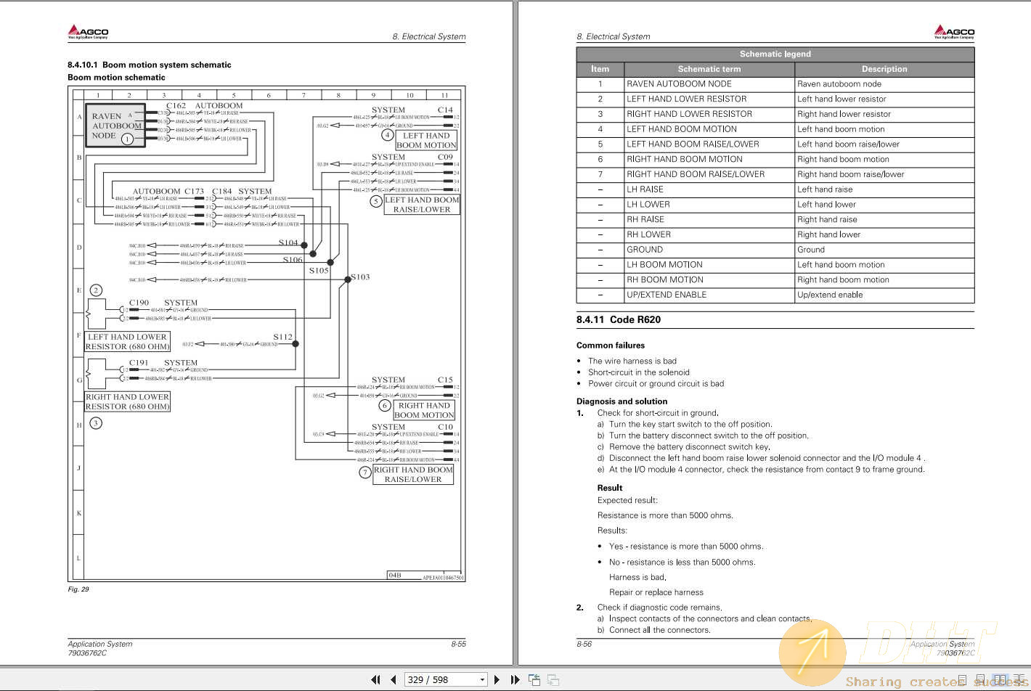Jump to the last page
The image size is (1031, 691).
click(x=515, y=679)
